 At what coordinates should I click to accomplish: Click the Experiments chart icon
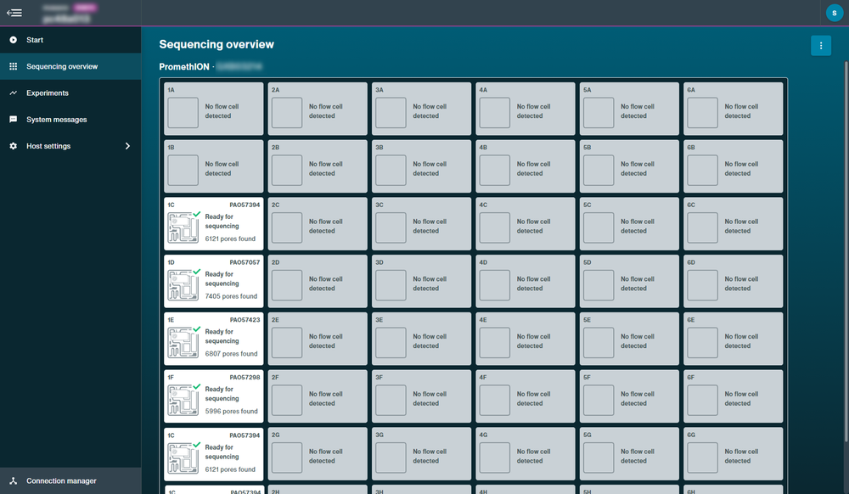[13, 93]
